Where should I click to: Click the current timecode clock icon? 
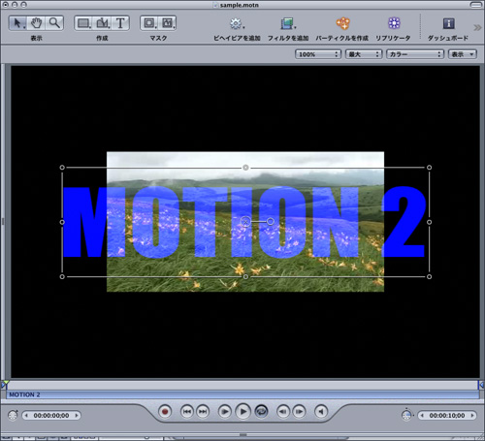[13, 415]
